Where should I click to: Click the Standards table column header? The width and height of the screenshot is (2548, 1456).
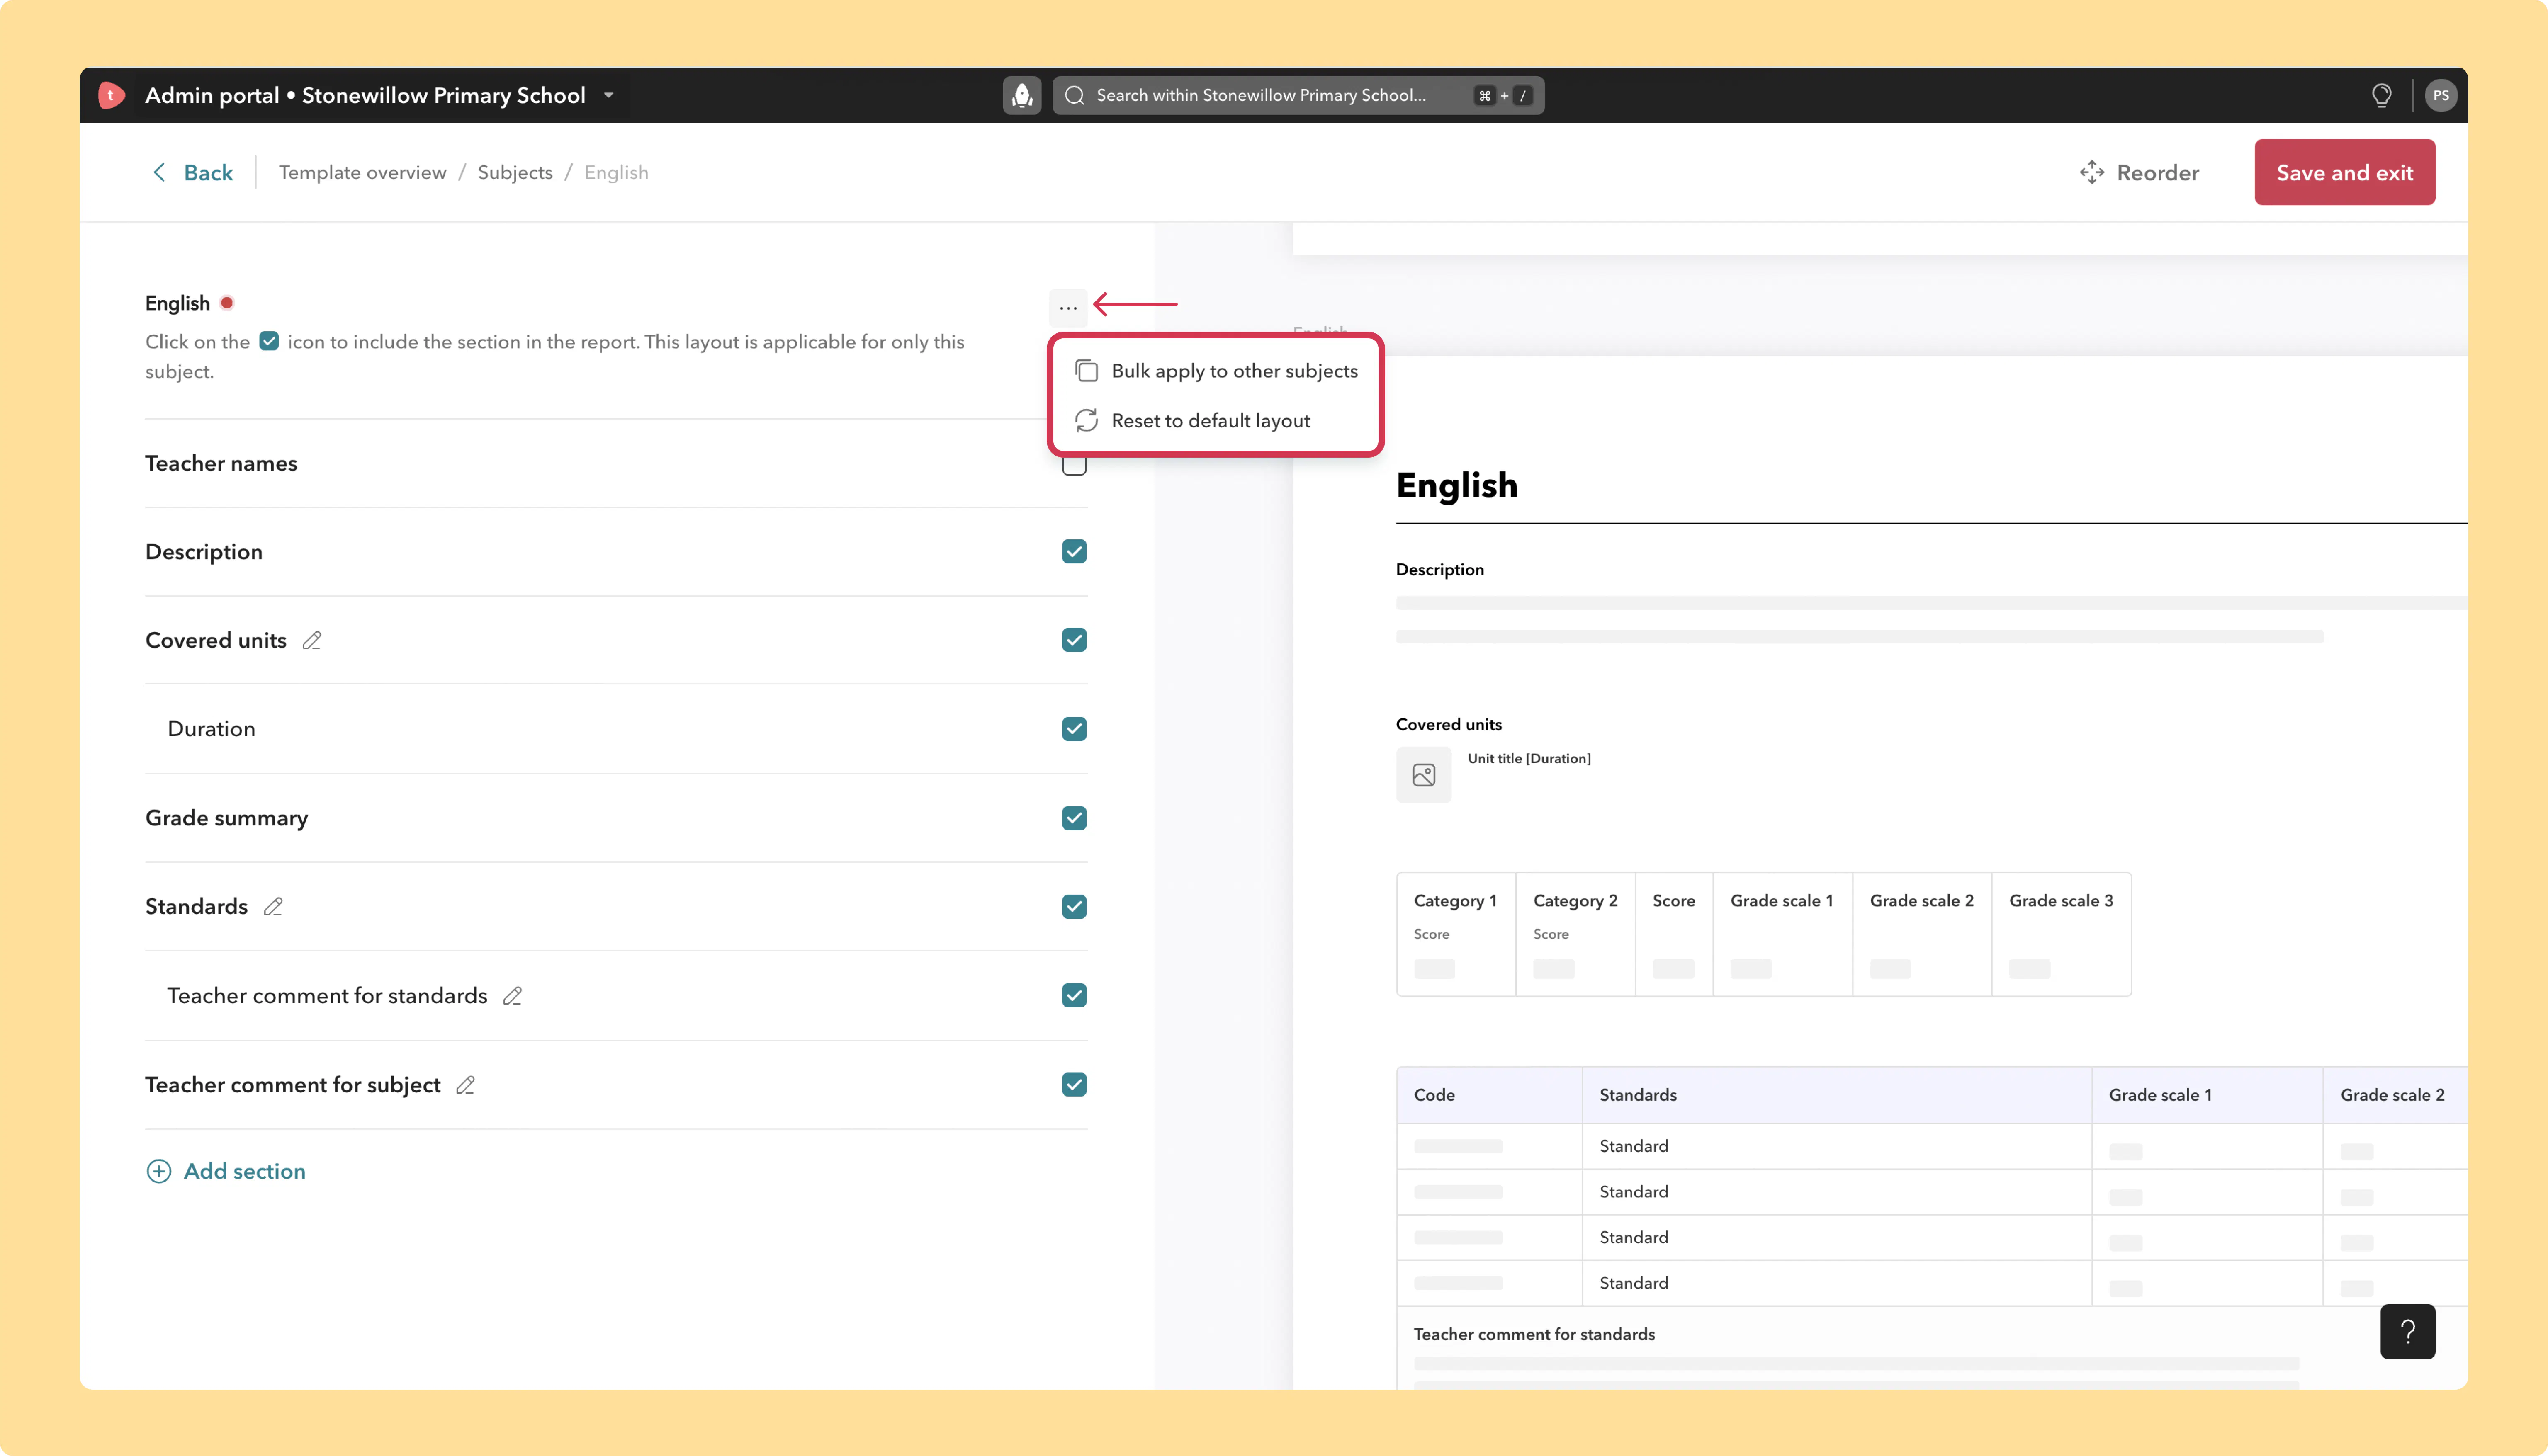point(1638,1095)
